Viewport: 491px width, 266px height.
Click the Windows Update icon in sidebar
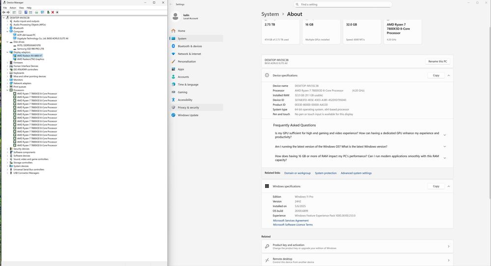coord(173,115)
